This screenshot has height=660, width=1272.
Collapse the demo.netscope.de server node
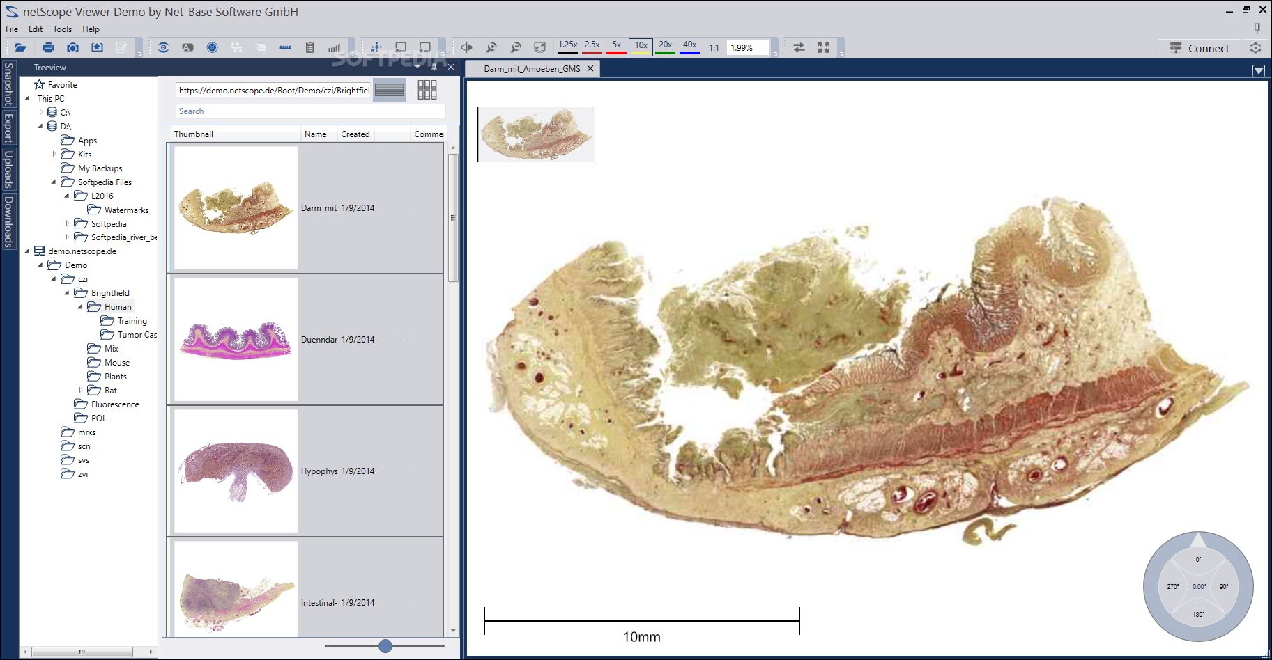pyautogui.click(x=27, y=251)
